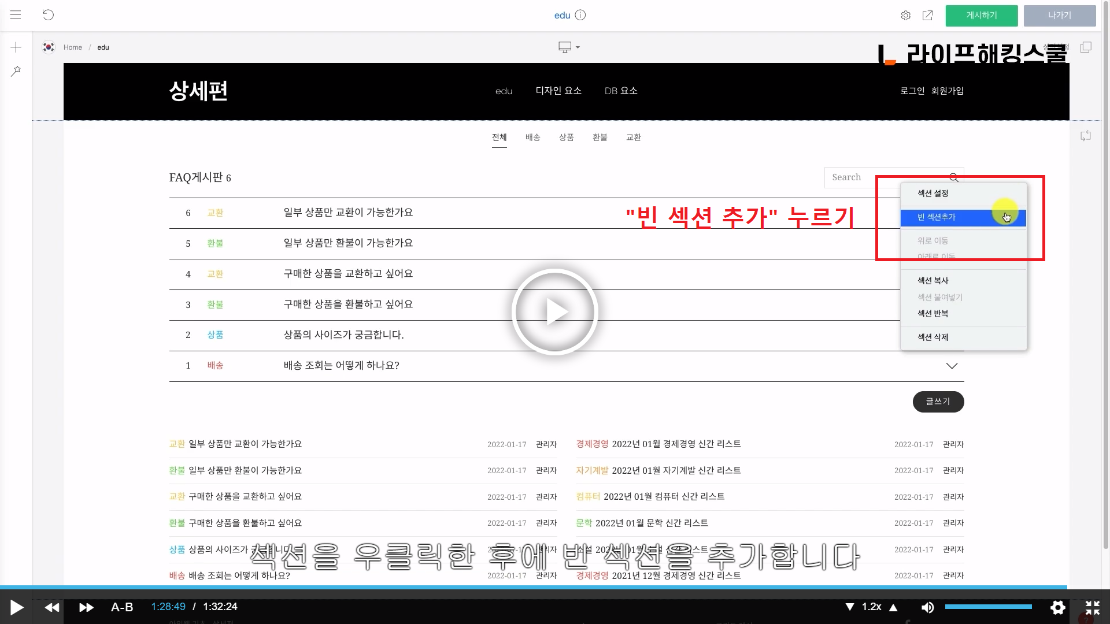Viewport: 1110px width, 624px height.
Task: Click the edu info circle icon
Action: click(580, 16)
